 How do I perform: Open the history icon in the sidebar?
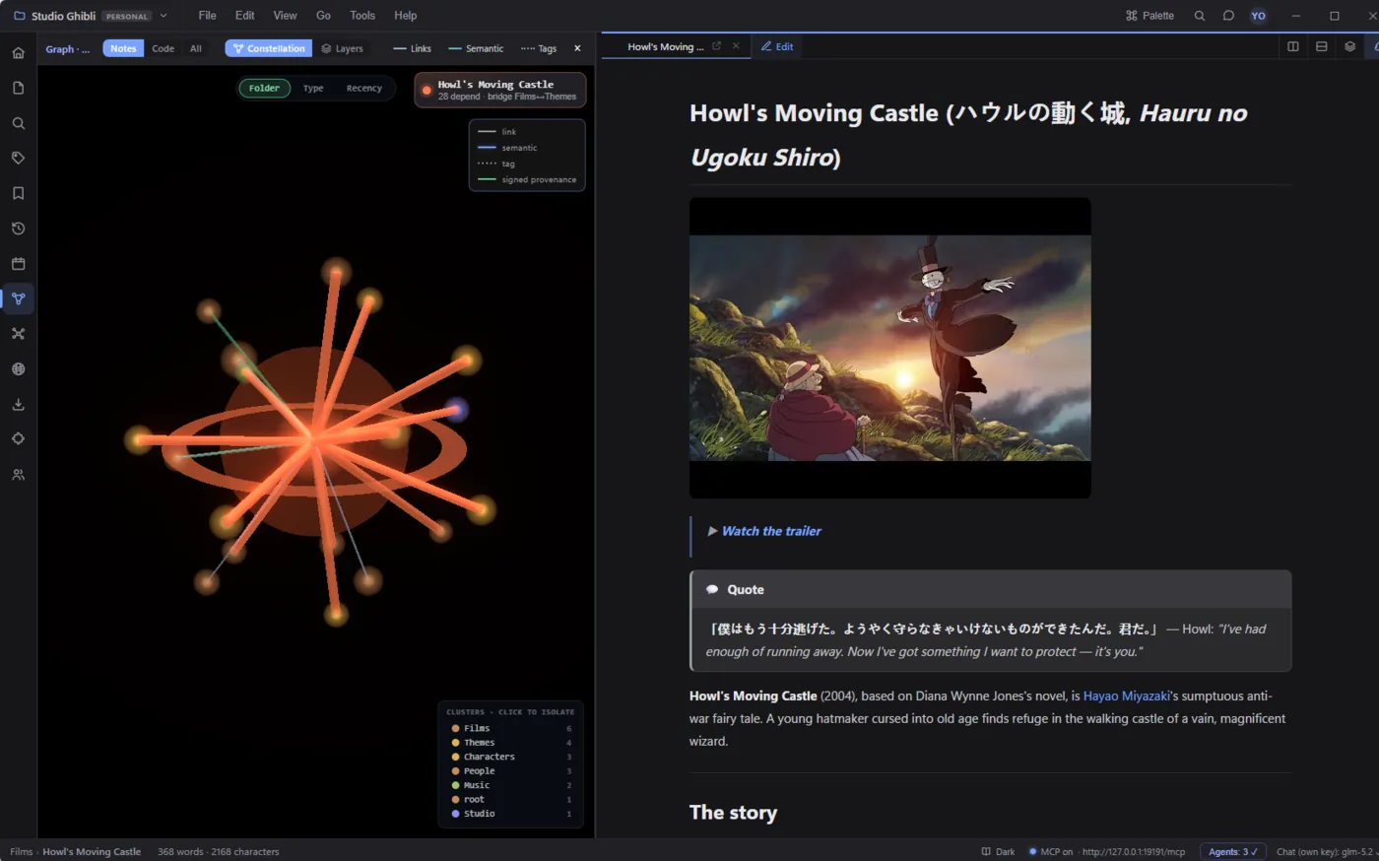18,229
